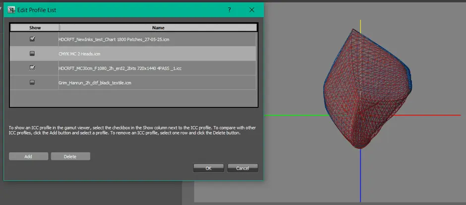Select the CMYK MC 2 Heads.icm row

coord(133,53)
